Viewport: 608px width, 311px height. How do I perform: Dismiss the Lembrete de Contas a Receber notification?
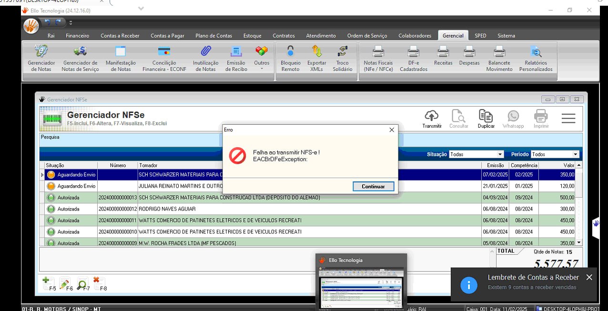(x=589, y=277)
